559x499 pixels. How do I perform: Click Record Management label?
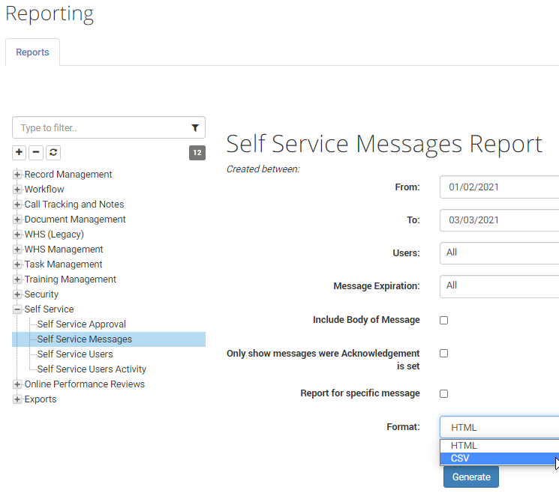click(x=68, y=175)
